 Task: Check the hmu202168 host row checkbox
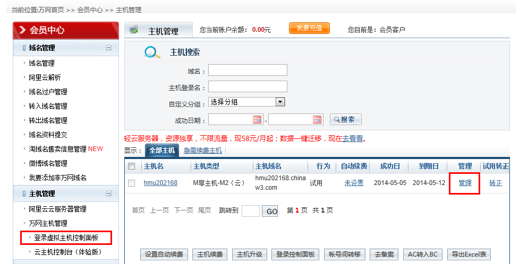[x=131, y=183]
